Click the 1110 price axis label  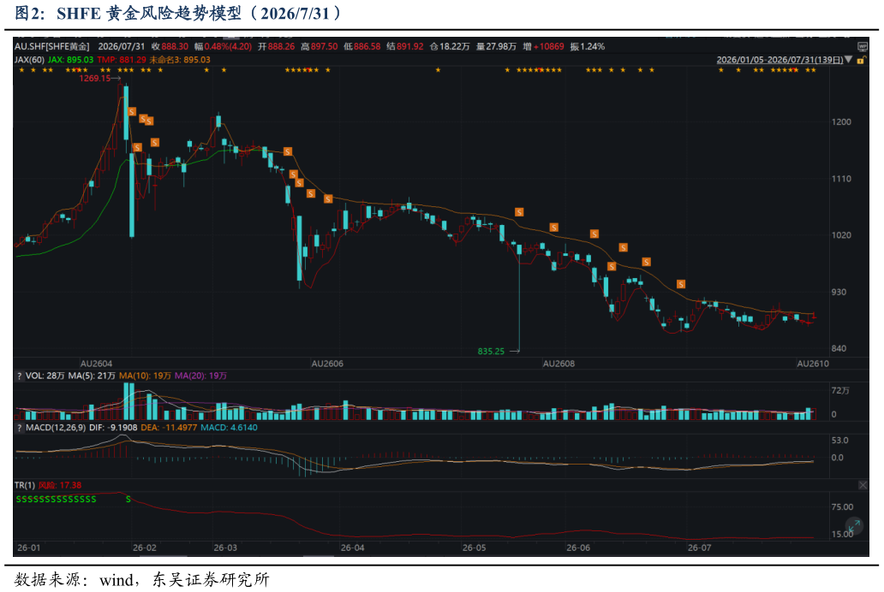841,179
